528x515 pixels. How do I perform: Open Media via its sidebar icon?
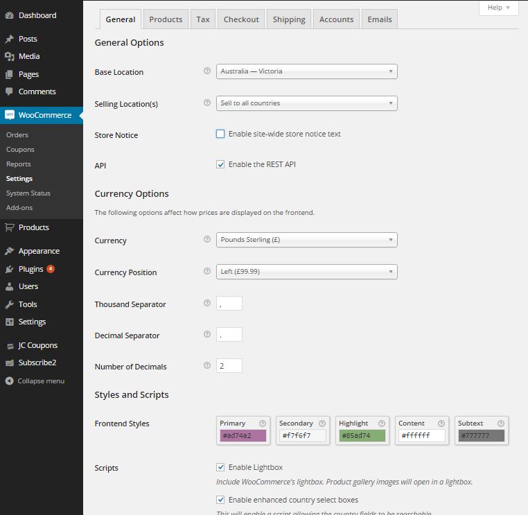(x=10, y=57)
